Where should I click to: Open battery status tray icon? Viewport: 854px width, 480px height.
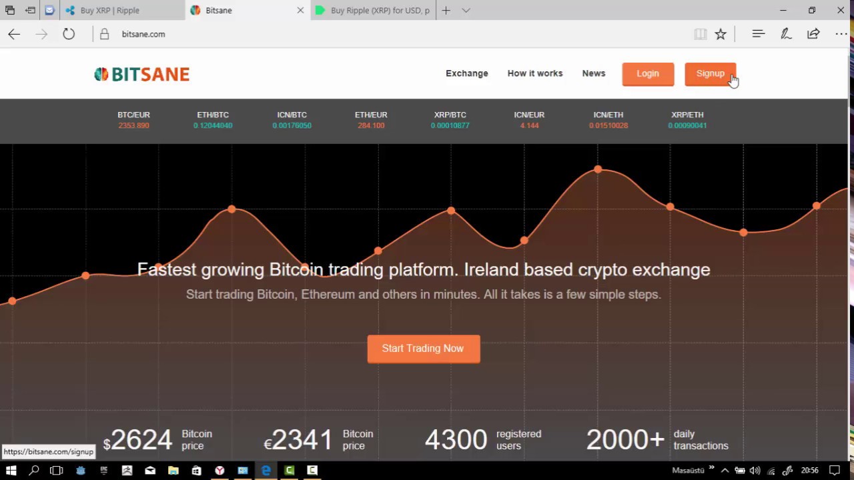[740, 470]
